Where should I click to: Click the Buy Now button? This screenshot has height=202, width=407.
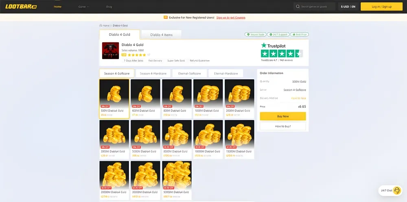point(283,116)
